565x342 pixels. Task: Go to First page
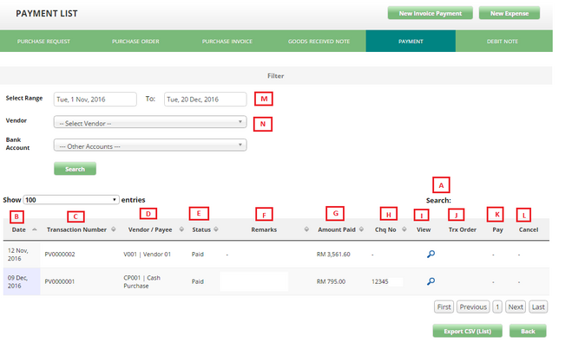pos(444,307)
